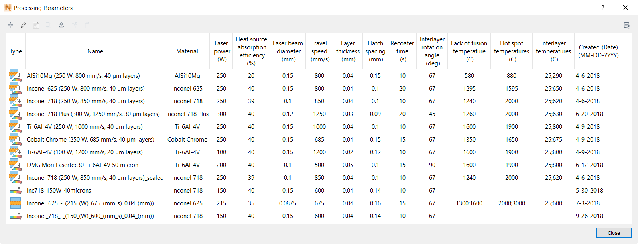Sort by Heat source absorption efficiency header
The height and width of the screenshot is (244, 638).
(x=251, y=51)
